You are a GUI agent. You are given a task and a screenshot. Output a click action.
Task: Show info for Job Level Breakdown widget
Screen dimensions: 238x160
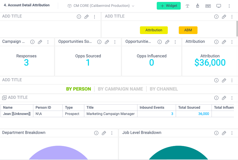(x=216, y=133)
